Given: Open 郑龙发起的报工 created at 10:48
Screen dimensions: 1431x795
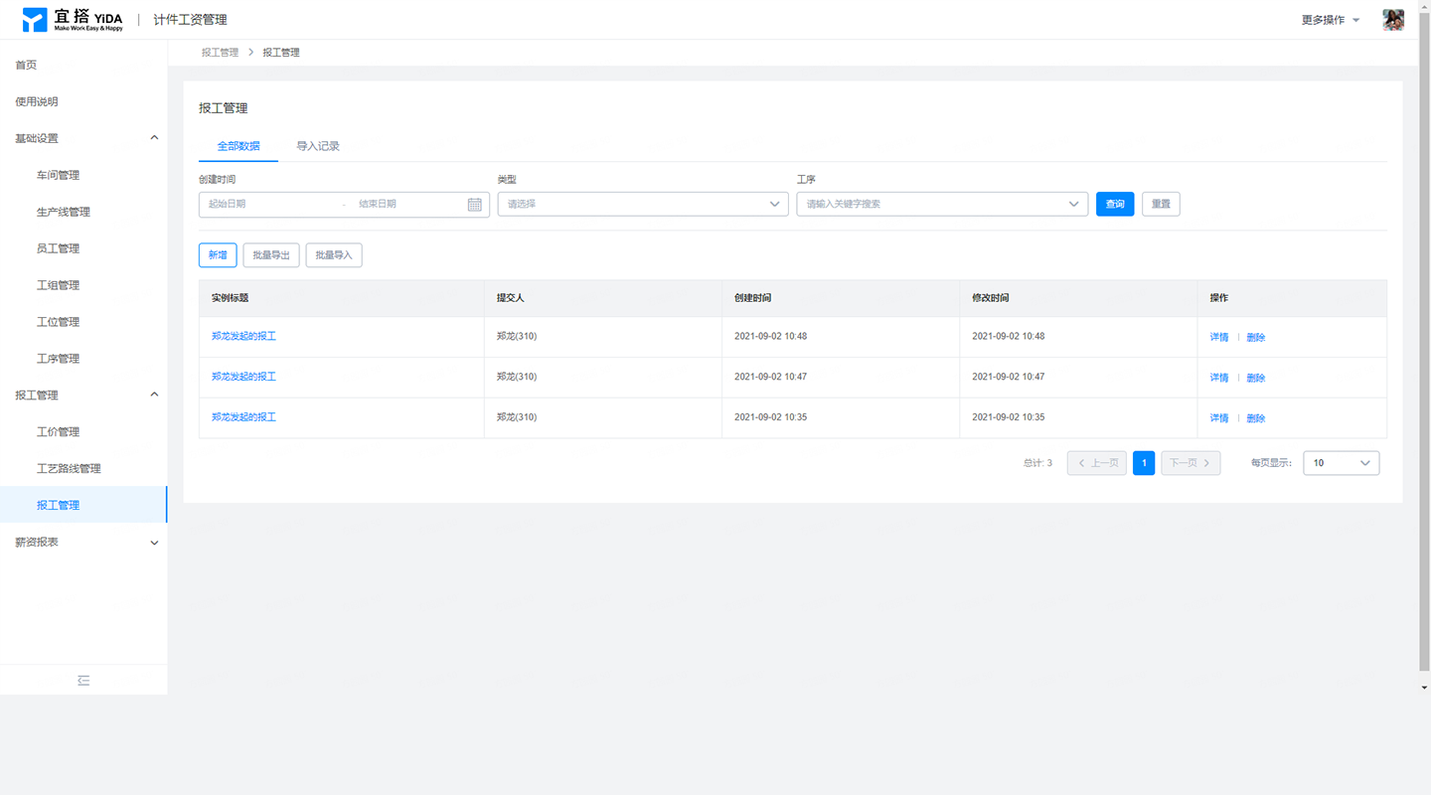Looking at the screenshot, I should (x=243, y=337).
